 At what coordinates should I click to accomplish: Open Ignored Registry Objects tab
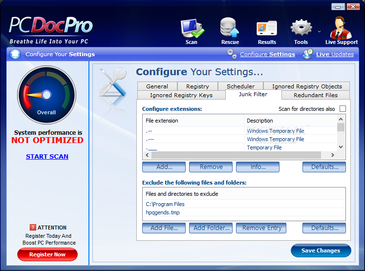[x=307, y=86]
